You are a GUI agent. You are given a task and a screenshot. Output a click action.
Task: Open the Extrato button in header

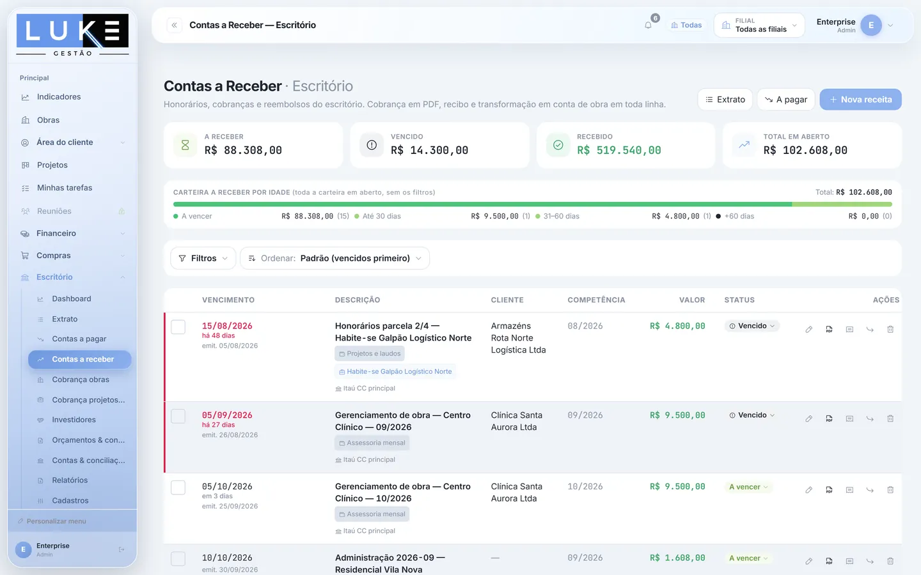[725, 100]
